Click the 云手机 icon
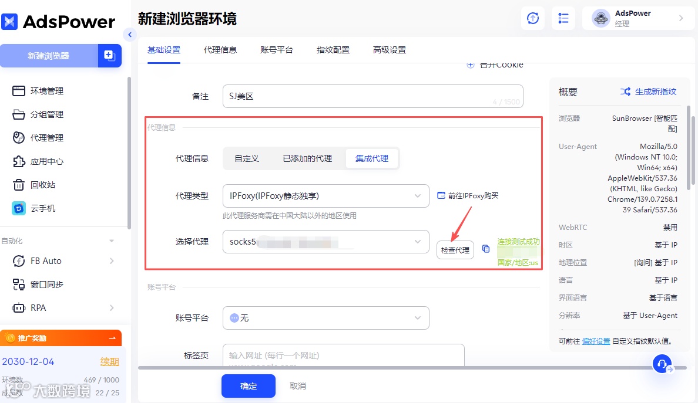 click(x=19, y=208)
